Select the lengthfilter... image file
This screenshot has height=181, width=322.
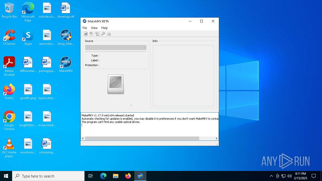pos(28,119)
